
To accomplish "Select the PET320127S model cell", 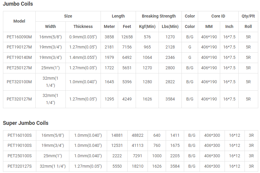I will click(20, 166).
